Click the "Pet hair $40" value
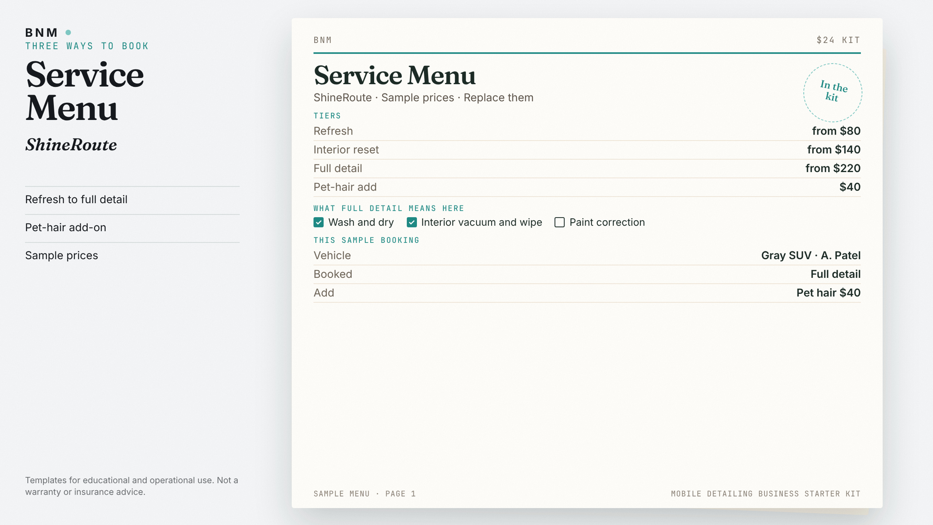933x525 pixels. point(828,293)
